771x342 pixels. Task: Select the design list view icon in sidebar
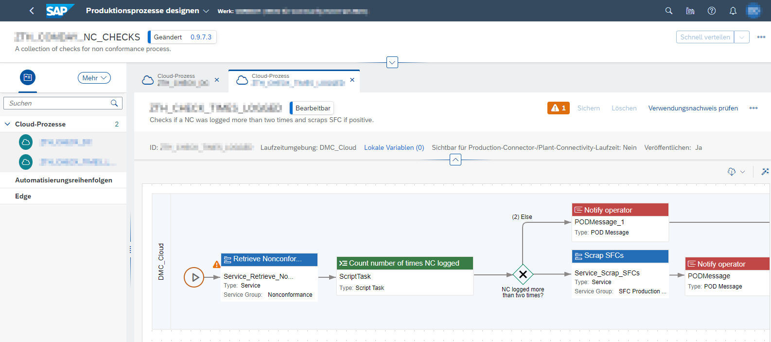coord(28,77)
